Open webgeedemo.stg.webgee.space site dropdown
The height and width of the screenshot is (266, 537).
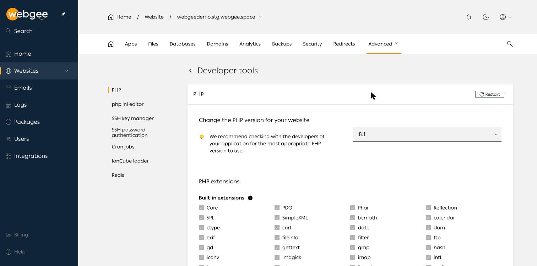point(219,17)
